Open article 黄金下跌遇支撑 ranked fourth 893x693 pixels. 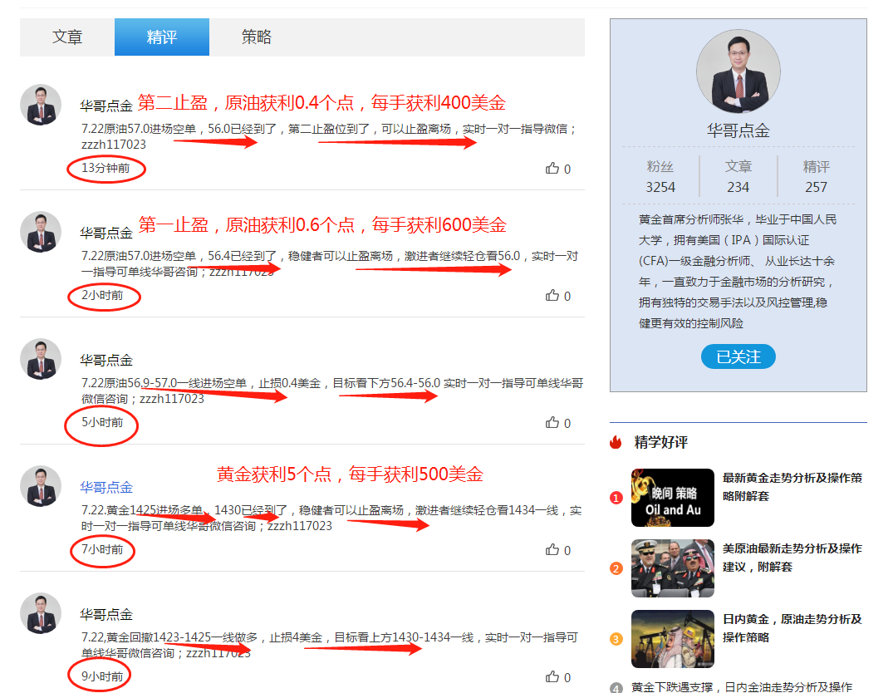click(x=742, y=686)
